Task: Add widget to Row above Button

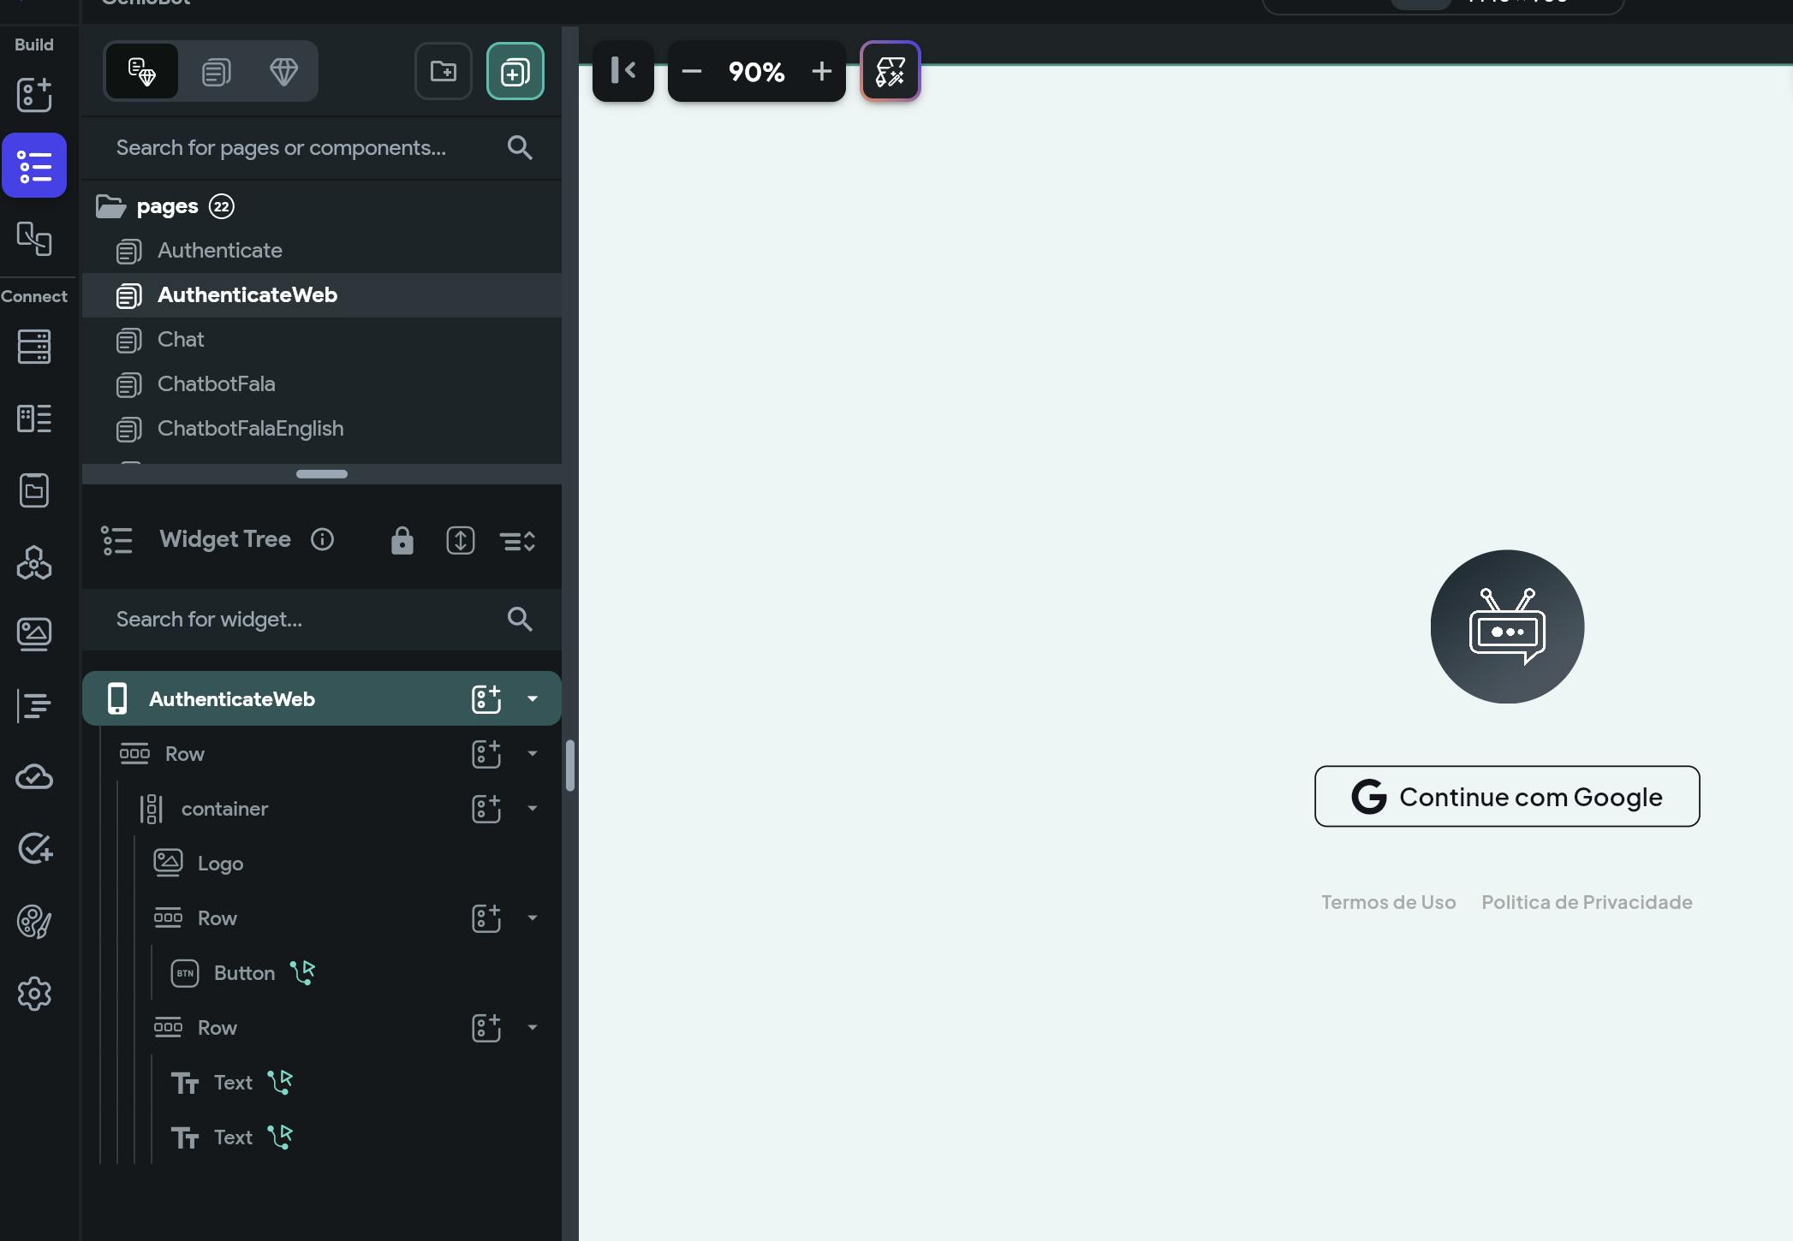Action: (x=486, y=918)
